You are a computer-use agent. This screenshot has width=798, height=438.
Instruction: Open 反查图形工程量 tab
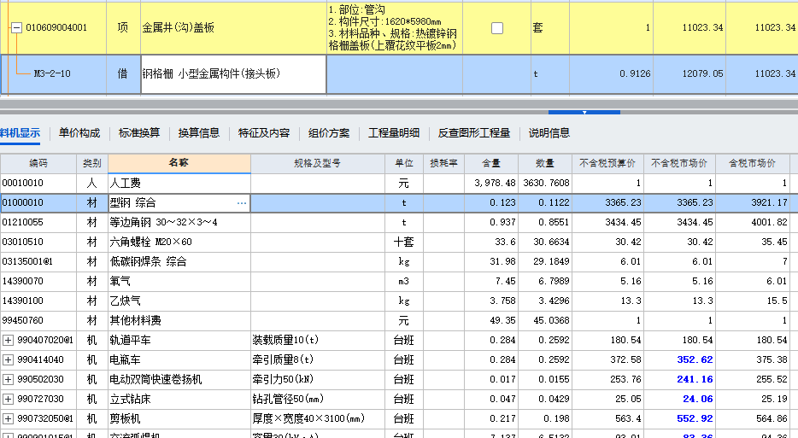click(474, 133)
